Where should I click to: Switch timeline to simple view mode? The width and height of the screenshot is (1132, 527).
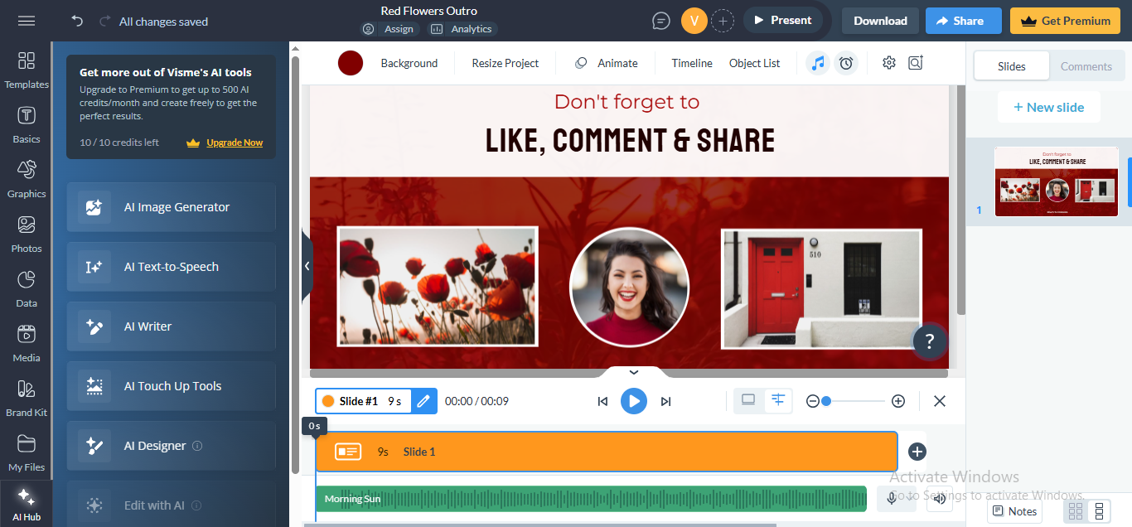(748, 400)
